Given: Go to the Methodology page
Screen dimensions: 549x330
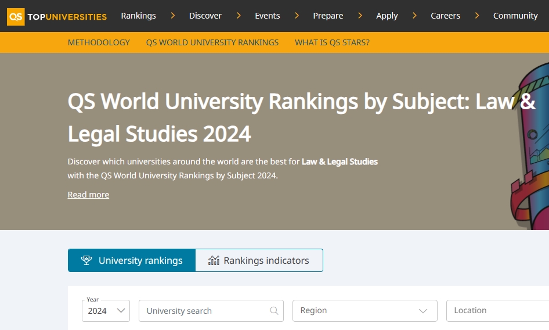Looking at the screenshot, I should pos(99,42).
